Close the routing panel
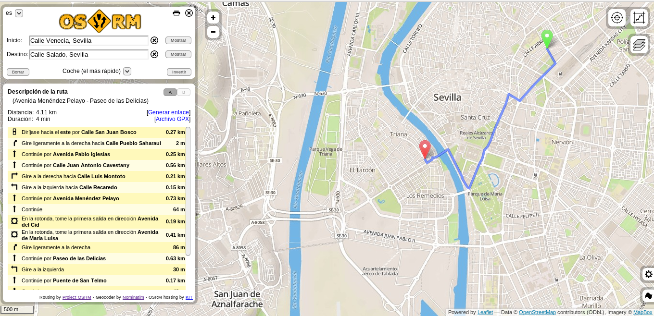This screenshot has height=316, width=654. [x=189, y=13]
